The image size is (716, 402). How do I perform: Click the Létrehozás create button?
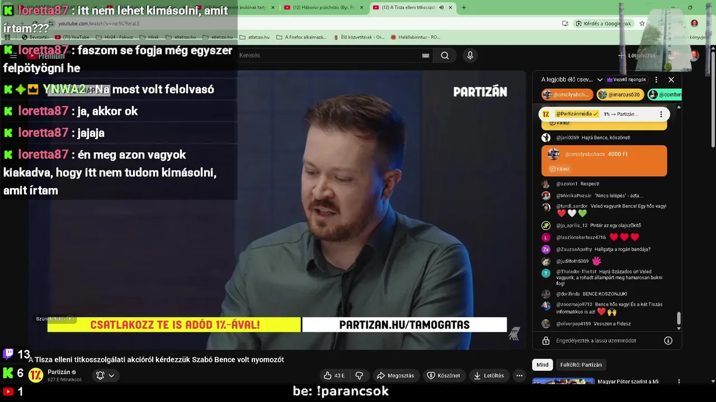point(637,55)
